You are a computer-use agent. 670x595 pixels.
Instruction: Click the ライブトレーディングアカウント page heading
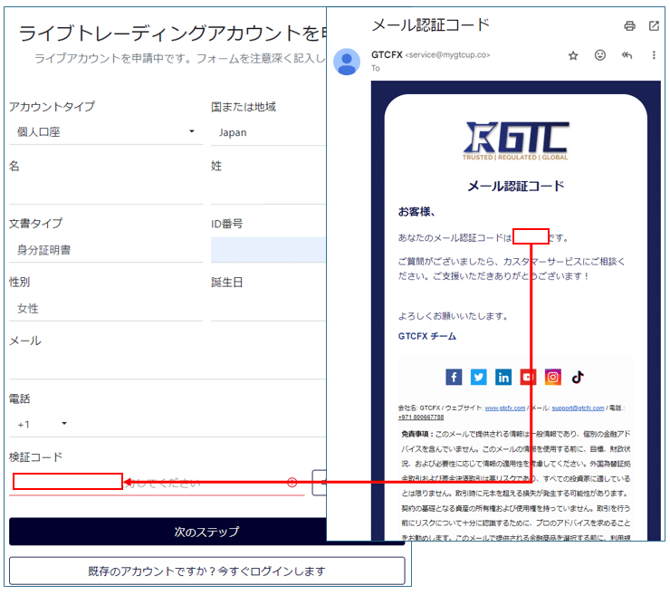[x=173, y=33]
